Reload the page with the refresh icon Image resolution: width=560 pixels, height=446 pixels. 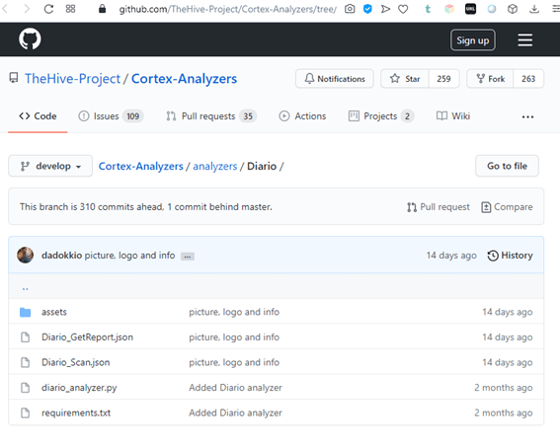point(48,9)
